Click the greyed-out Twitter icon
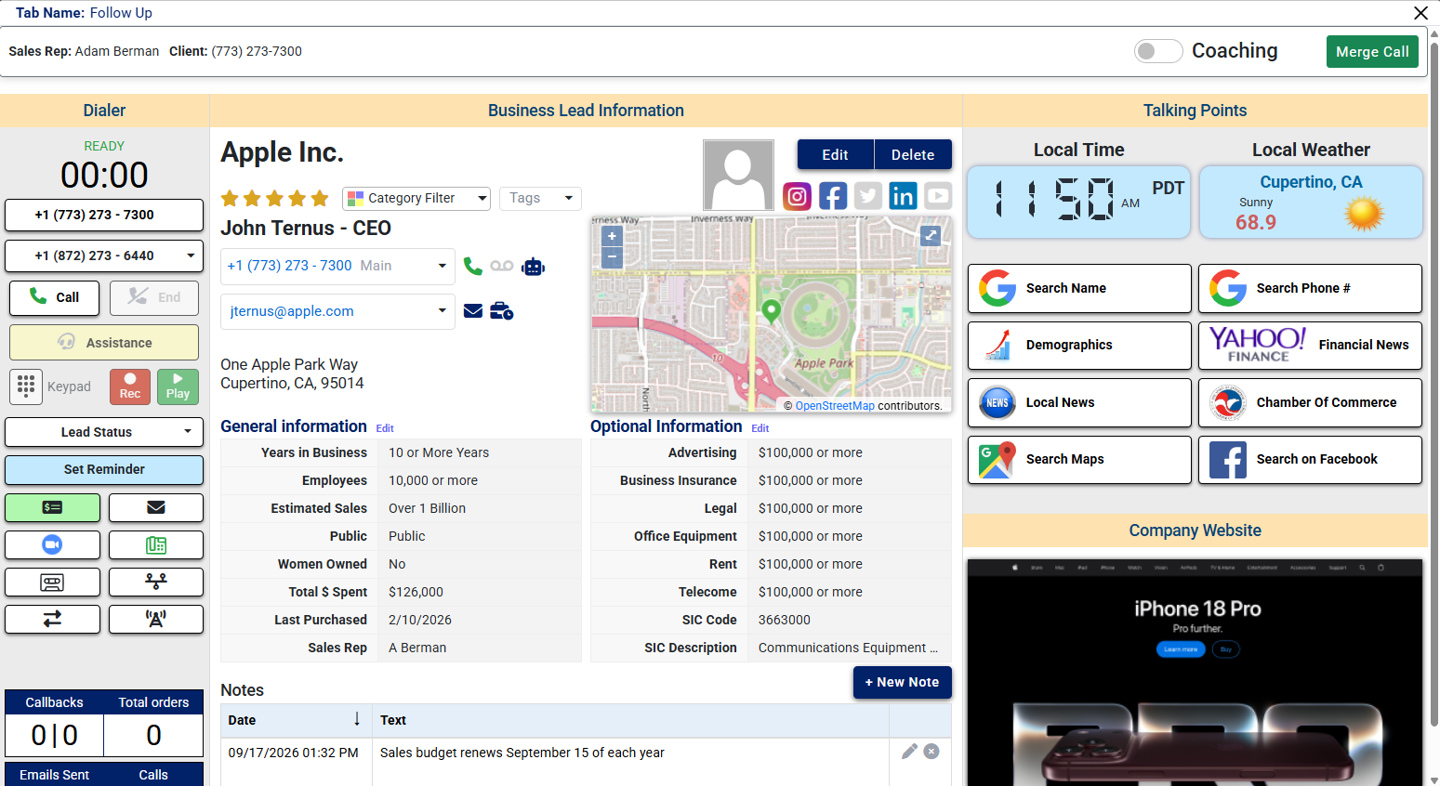The width and height of the screenshot is (1440, 786). pos(867,196)
